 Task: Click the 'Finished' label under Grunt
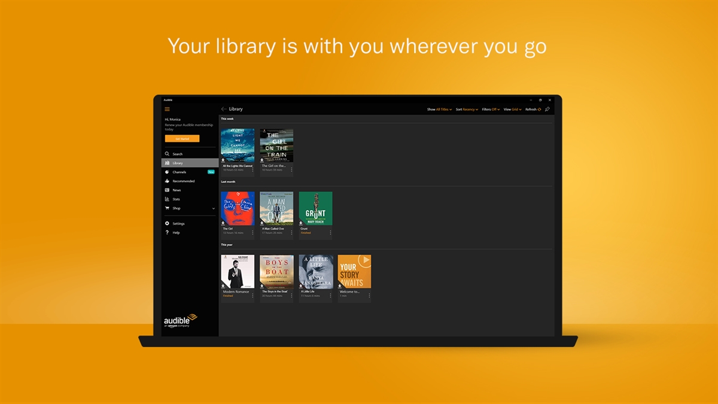[x=306, y=233]
